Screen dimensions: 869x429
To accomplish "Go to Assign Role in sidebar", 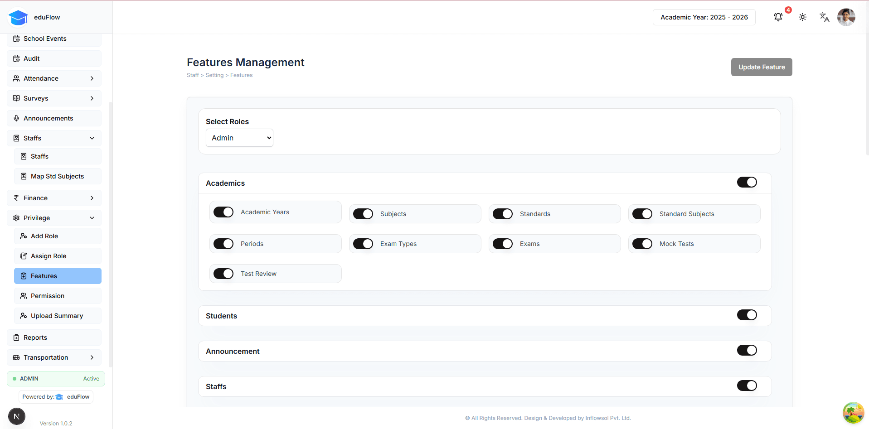I will pyautogui.click(x=49, y=256).
